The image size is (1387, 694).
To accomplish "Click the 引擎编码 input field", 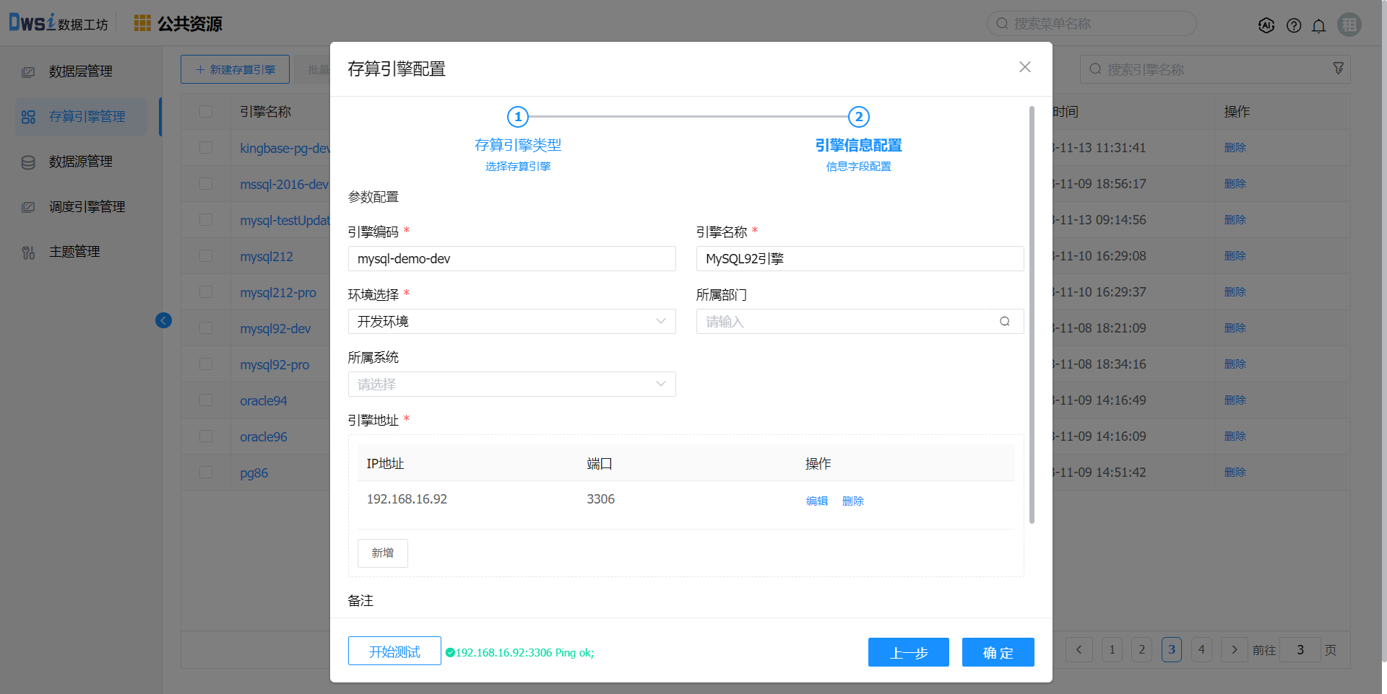I will pos(511,259).
